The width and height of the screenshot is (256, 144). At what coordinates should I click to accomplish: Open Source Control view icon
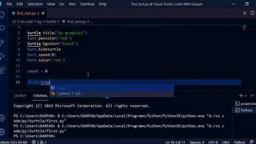tap(2, 42)
